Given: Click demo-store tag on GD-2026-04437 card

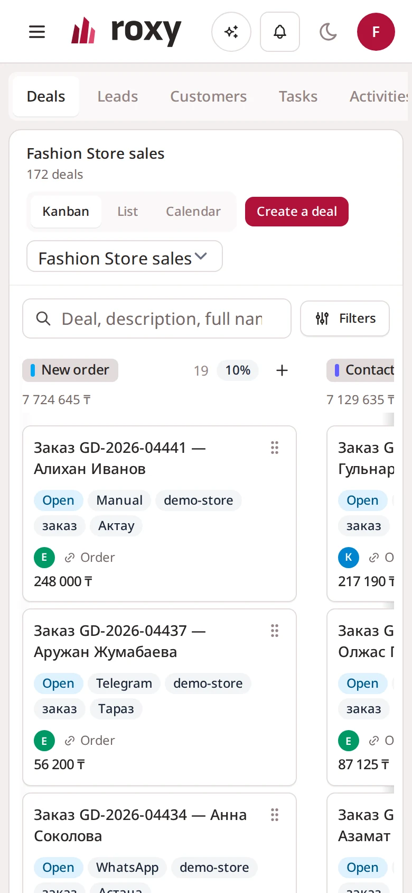Looking at the screenshot, I should pos(208,684).
